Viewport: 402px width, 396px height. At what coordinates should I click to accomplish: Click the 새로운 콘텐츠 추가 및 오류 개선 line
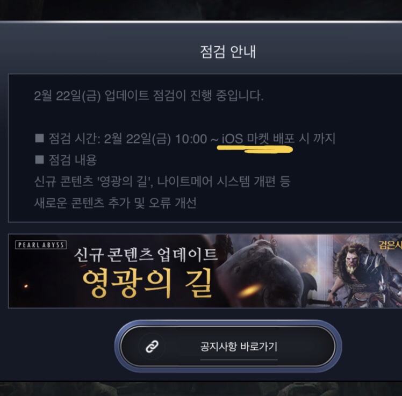pyautogui.click(x=116, y=203)
